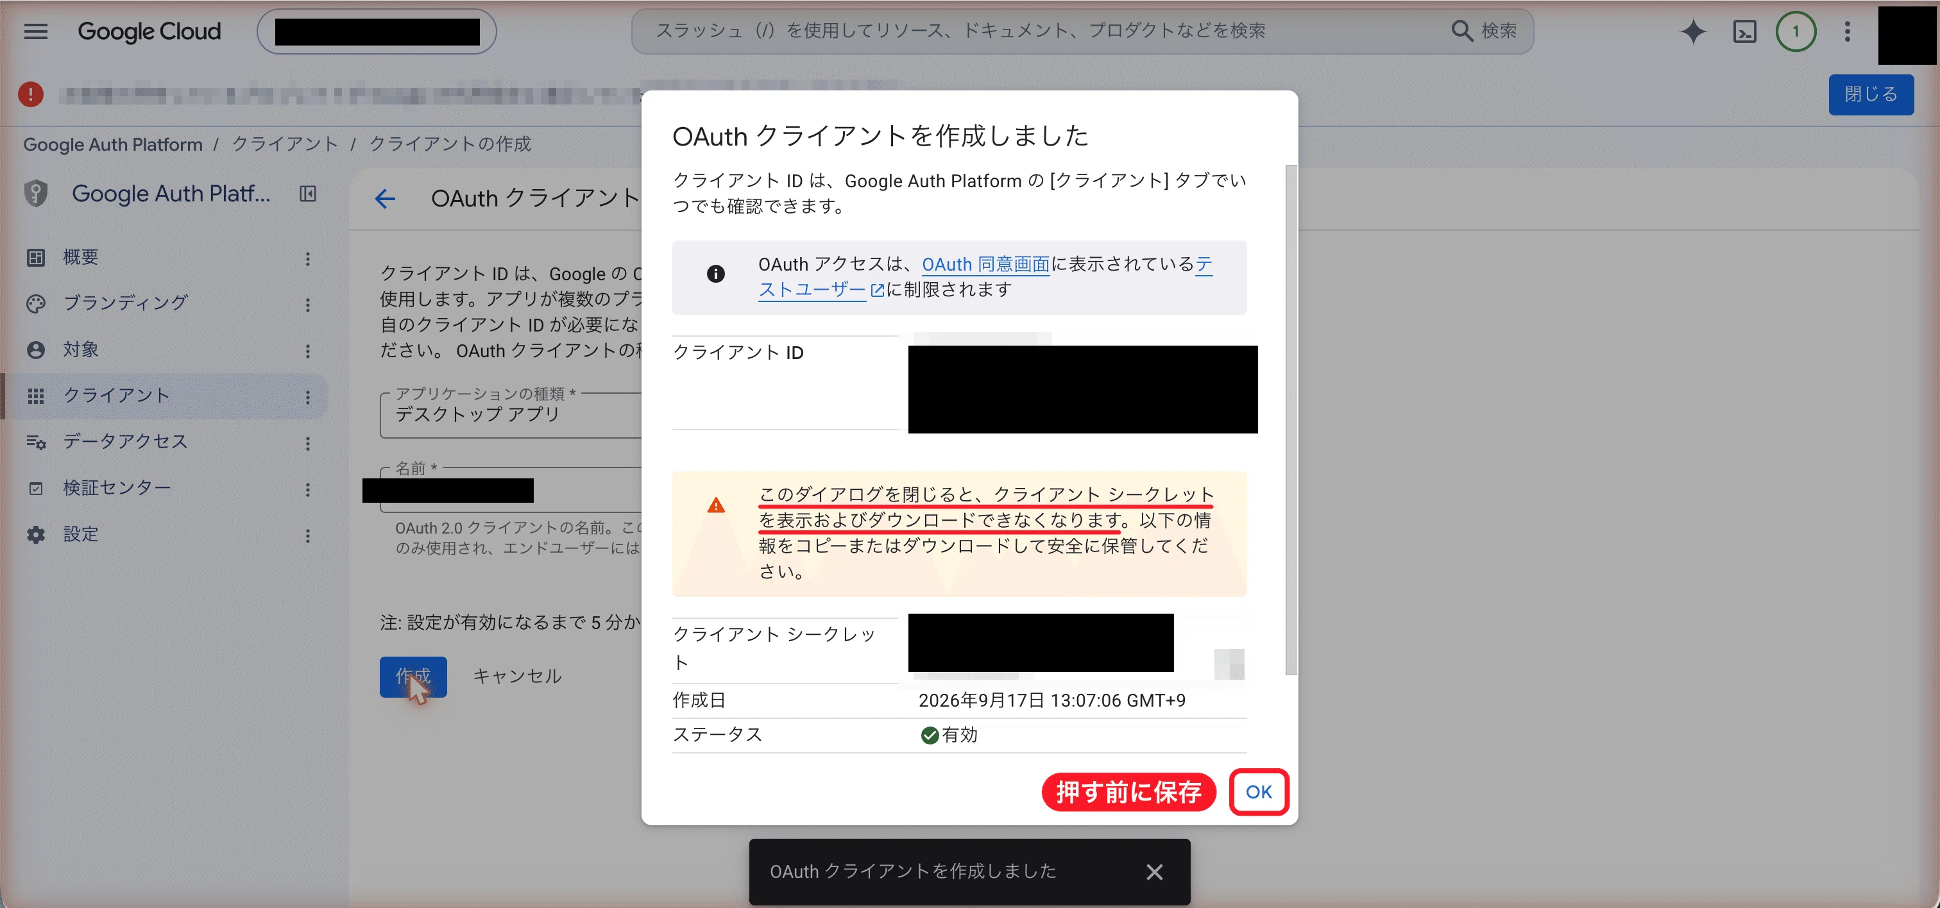
Task: Open アプリケーションの種類 dropdown field
Action: pyautogui.click(x=511, y=414)
